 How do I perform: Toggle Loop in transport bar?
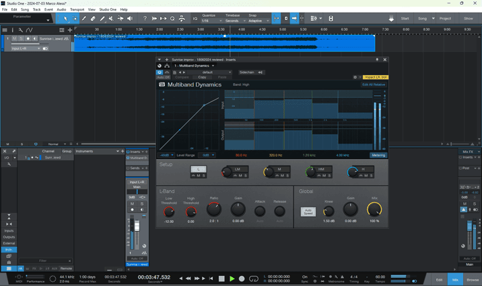[x=254, y=279]
